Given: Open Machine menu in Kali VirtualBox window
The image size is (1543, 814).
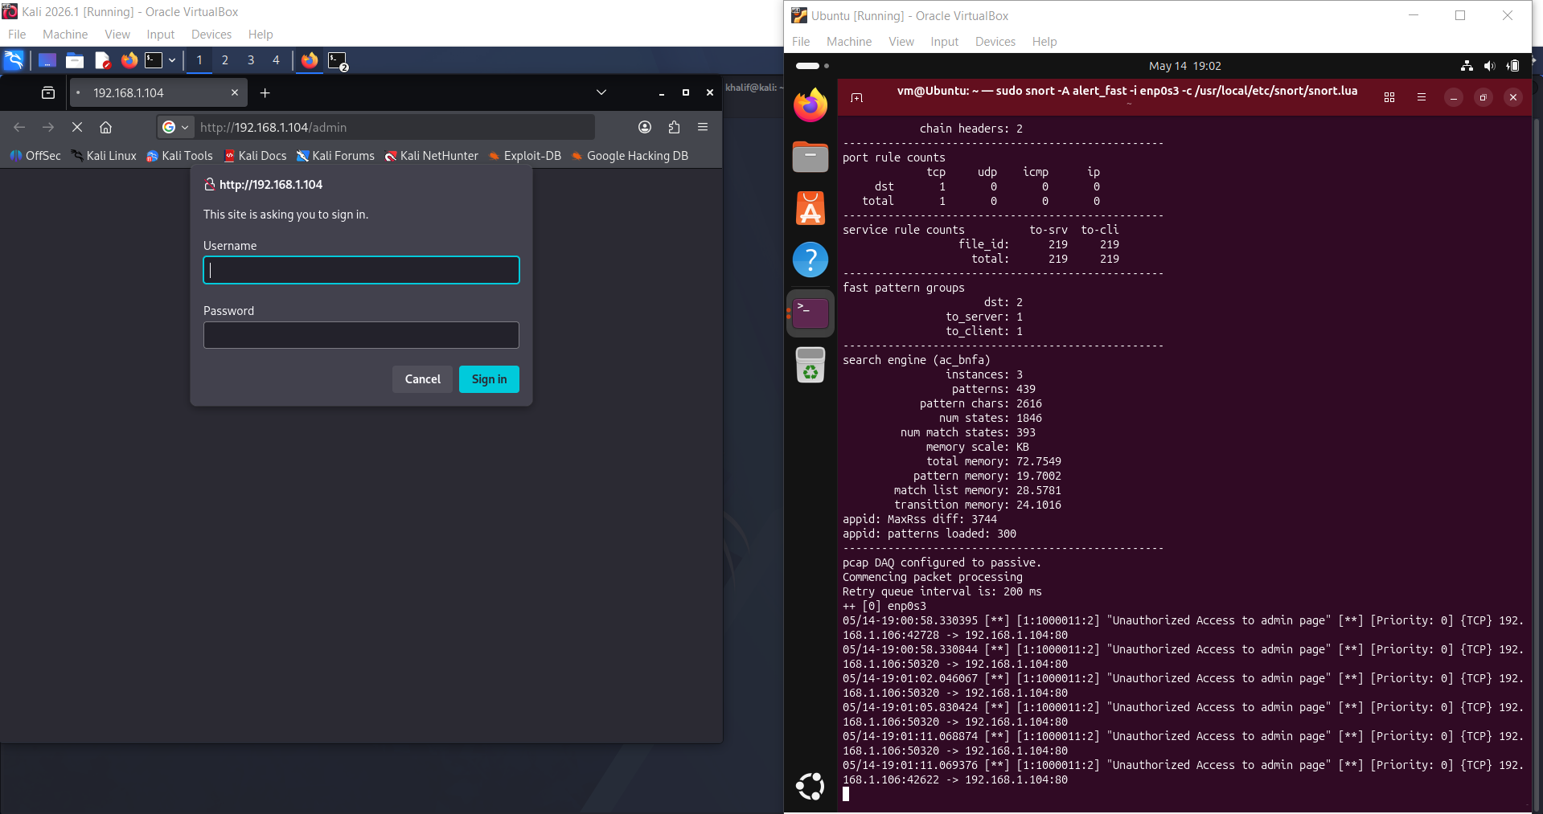Looking at the screenshot, I should (65, 35).
